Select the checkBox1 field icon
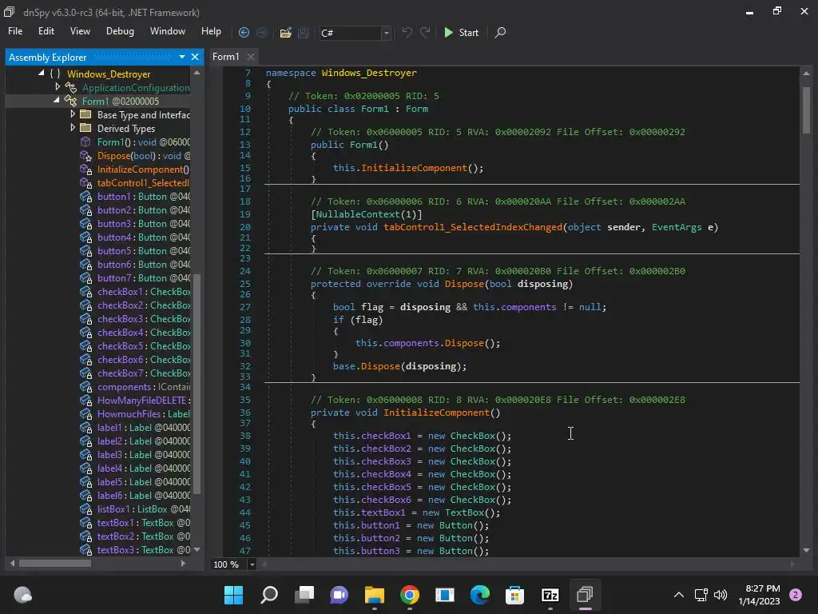 click(x=85, y=291)
